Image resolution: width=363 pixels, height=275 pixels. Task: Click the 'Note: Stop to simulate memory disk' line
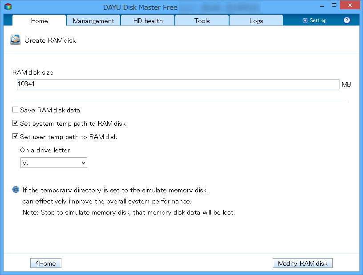(129, 212)
